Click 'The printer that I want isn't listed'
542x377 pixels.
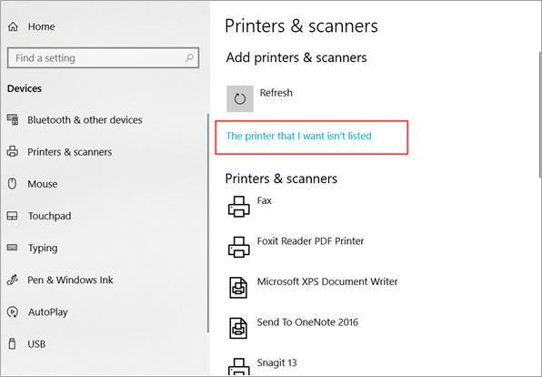point(298,136)
